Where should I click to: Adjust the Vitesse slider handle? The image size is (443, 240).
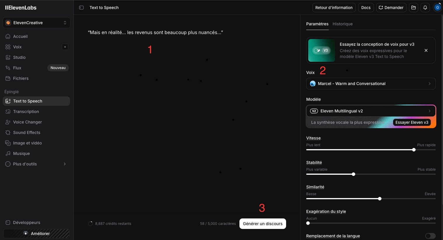[414, 150]
